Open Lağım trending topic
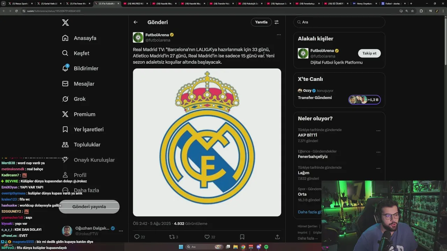The width and height of the screenshot is (447, 251). 303,173
